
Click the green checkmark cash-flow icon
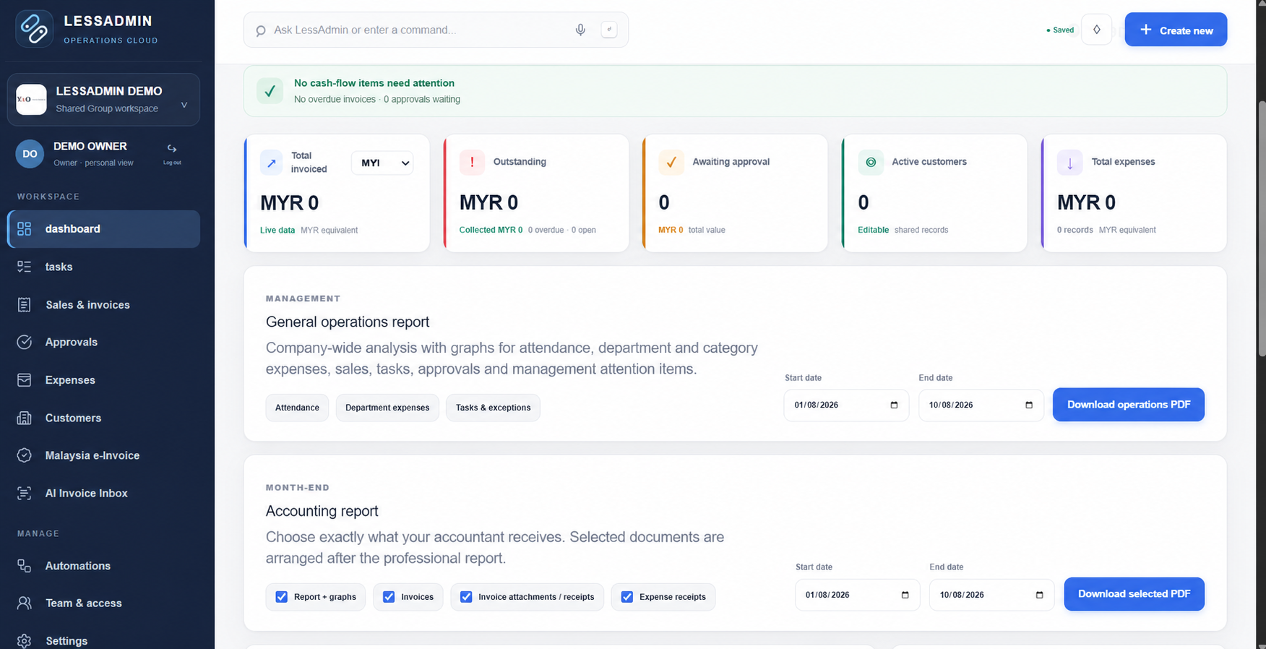(270, 91)
